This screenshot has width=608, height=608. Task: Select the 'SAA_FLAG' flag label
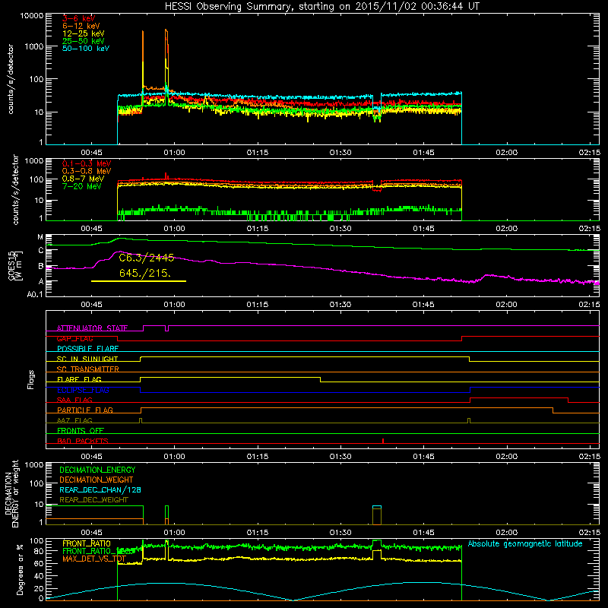pos(74,400)
